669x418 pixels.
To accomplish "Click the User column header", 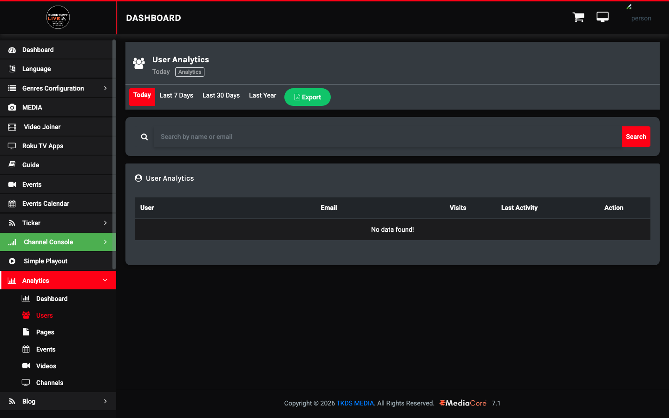I will pyautogui.click(x=147, y=208).
